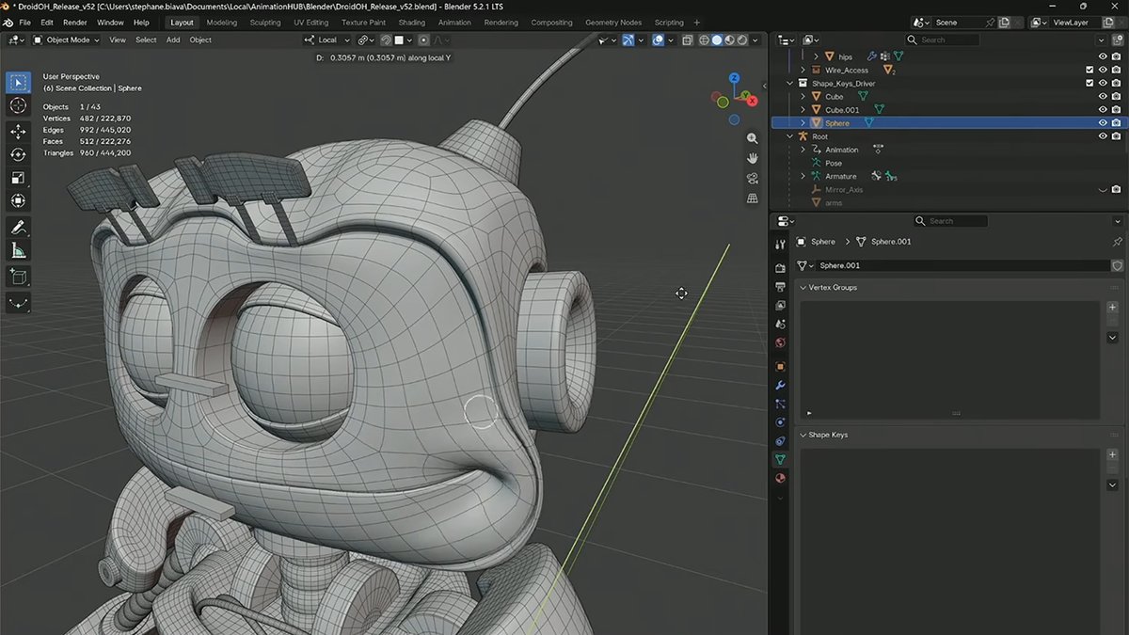Open the viewport Add menu

point(173,40)
